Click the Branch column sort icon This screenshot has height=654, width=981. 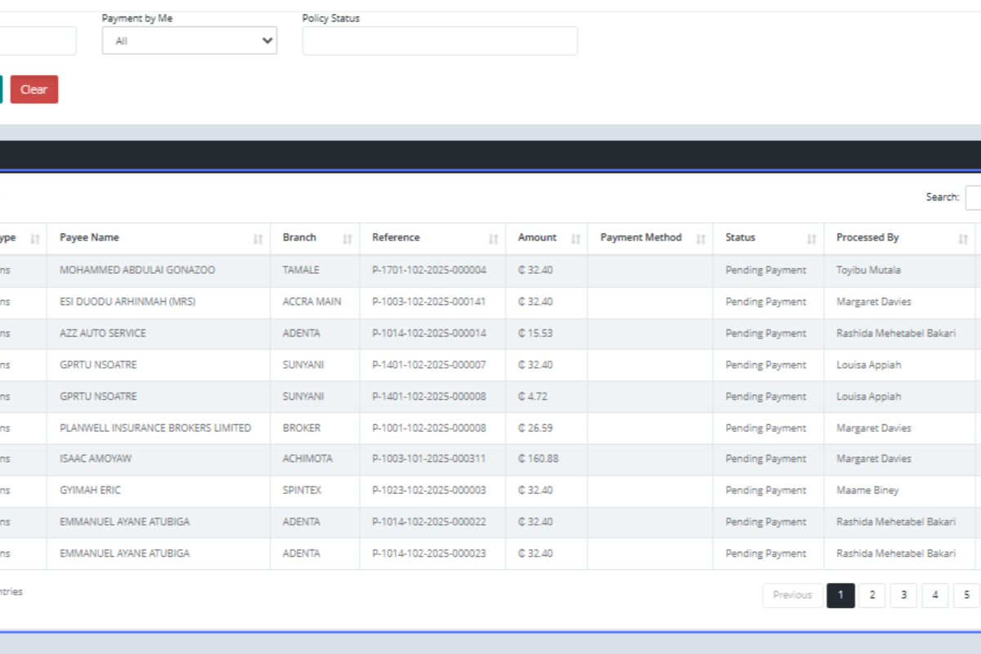coord(347,239)
